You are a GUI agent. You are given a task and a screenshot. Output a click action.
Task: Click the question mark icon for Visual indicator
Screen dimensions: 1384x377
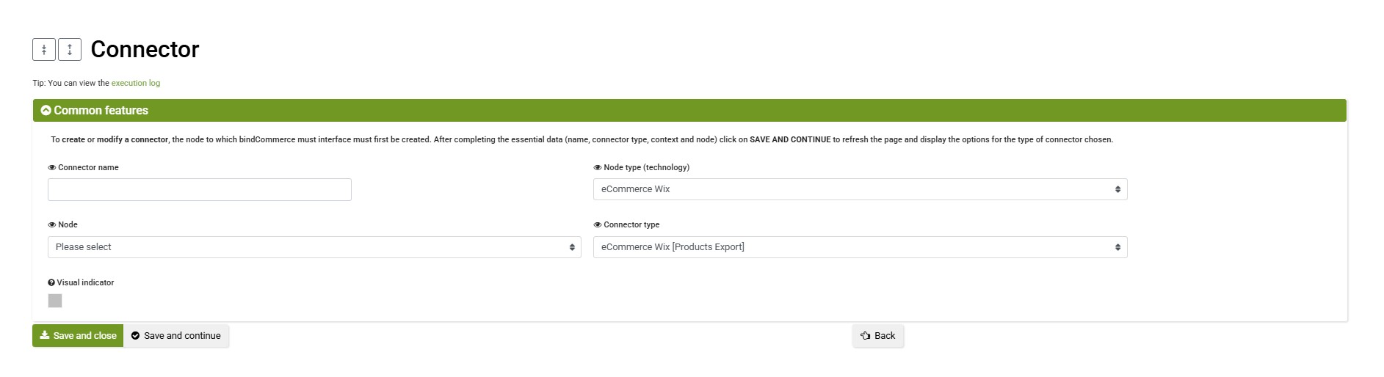pyautogui.click(x=51, y=282)
